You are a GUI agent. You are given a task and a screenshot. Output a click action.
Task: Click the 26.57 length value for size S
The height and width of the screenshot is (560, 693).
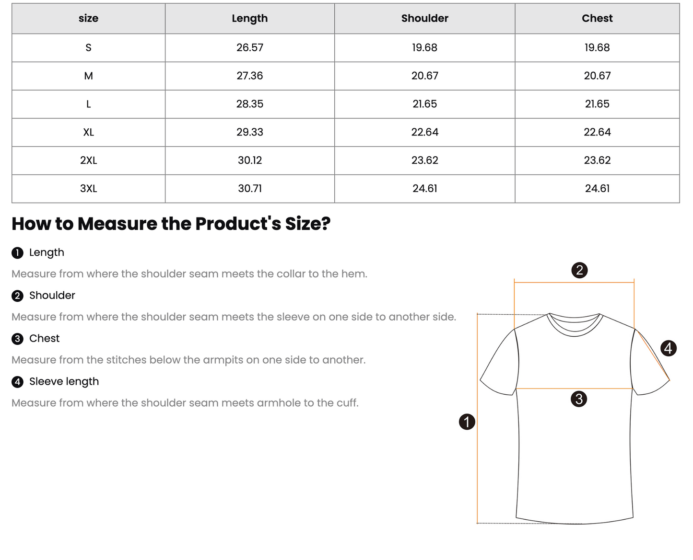coord(250,47)
